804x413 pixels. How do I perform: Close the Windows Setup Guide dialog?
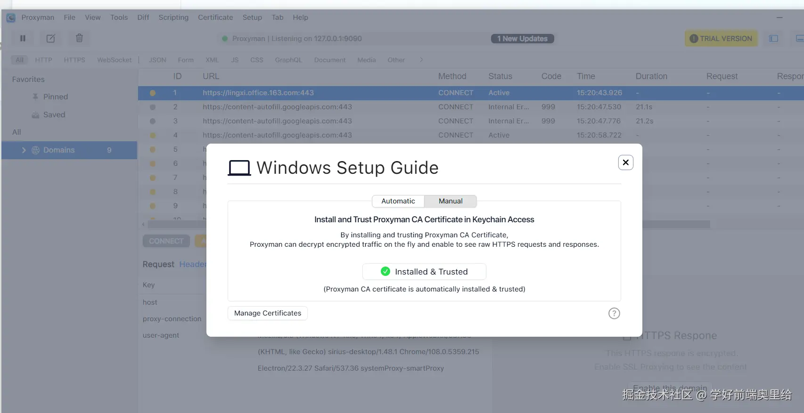coord(625,162)
